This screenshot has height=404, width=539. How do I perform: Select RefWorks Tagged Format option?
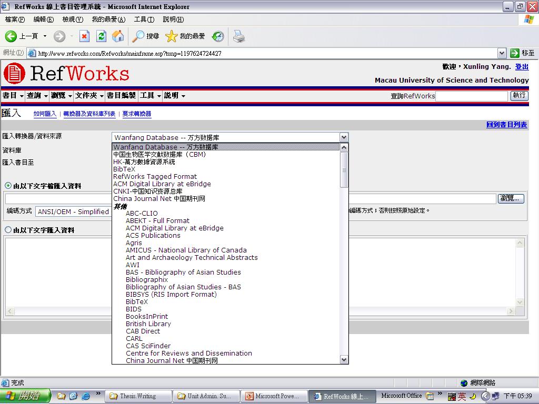point(155,177)
